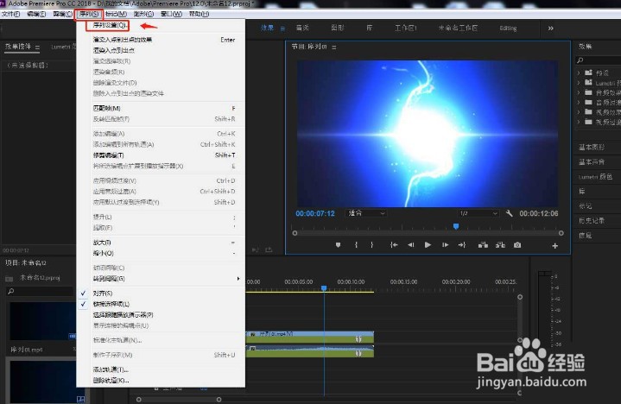Screen dimensions: 621x404
Task: Click the Lift button icon
Action: click(483, 245)
